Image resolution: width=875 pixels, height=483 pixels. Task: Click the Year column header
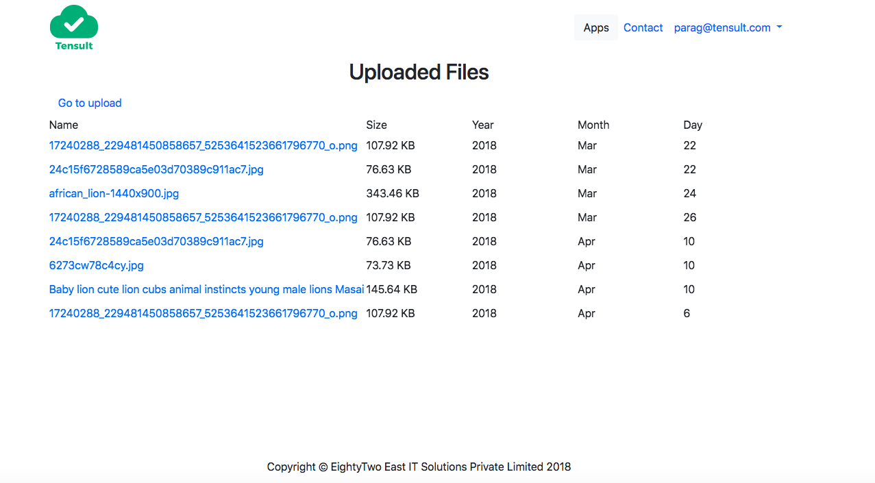coord(482,125)
